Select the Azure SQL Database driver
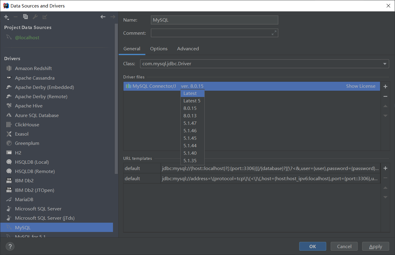395x255 pixels. pos(57,116)
